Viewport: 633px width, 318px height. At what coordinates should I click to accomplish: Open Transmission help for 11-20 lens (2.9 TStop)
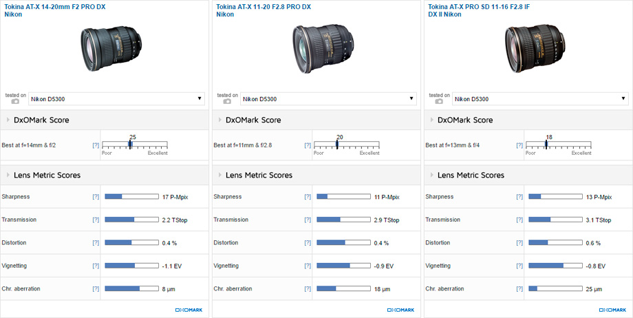pos(308,220)
